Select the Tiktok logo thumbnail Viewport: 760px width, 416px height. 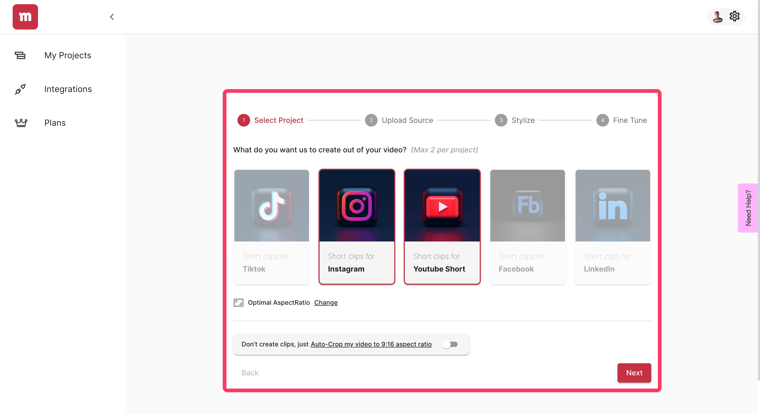point(272,206)
